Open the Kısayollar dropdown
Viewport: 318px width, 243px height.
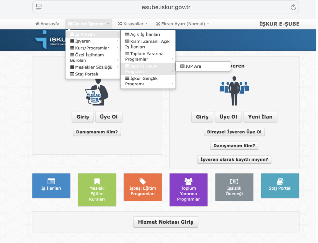(x=133, y=24)
